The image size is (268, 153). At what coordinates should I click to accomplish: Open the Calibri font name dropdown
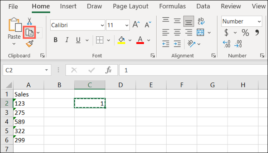click(x=102, y=25)
